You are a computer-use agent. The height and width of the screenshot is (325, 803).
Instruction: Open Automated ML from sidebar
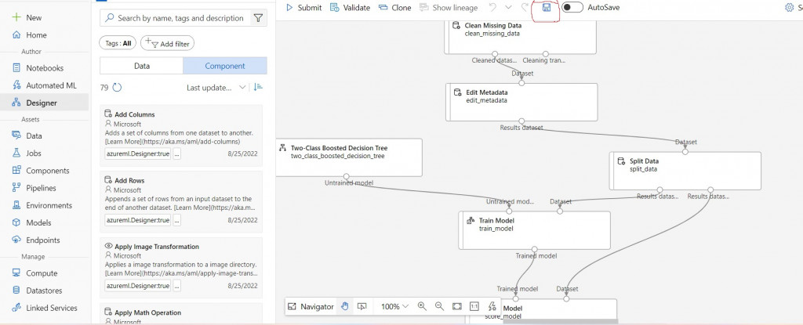44,85
